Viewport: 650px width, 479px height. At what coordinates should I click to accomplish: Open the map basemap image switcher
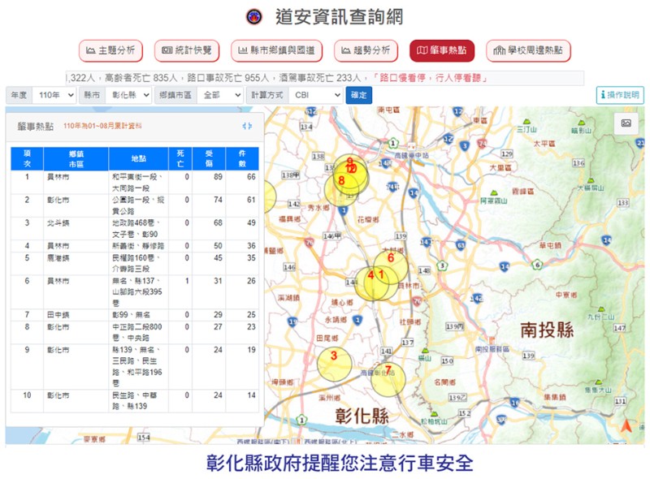point(626,123)
